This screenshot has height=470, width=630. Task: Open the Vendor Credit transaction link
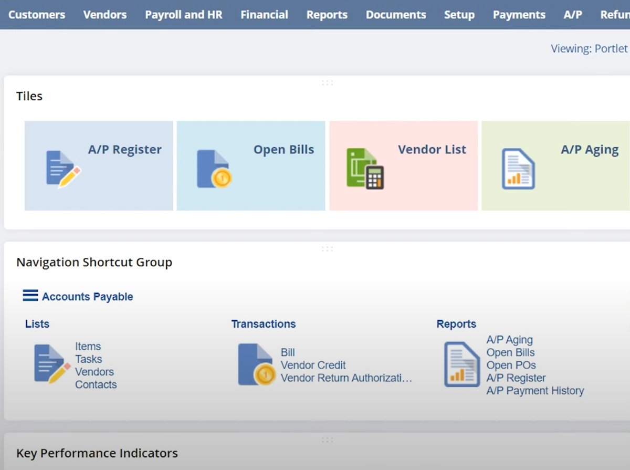313,365
